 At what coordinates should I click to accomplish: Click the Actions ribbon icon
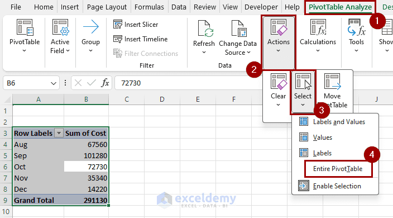click(279, 27)
